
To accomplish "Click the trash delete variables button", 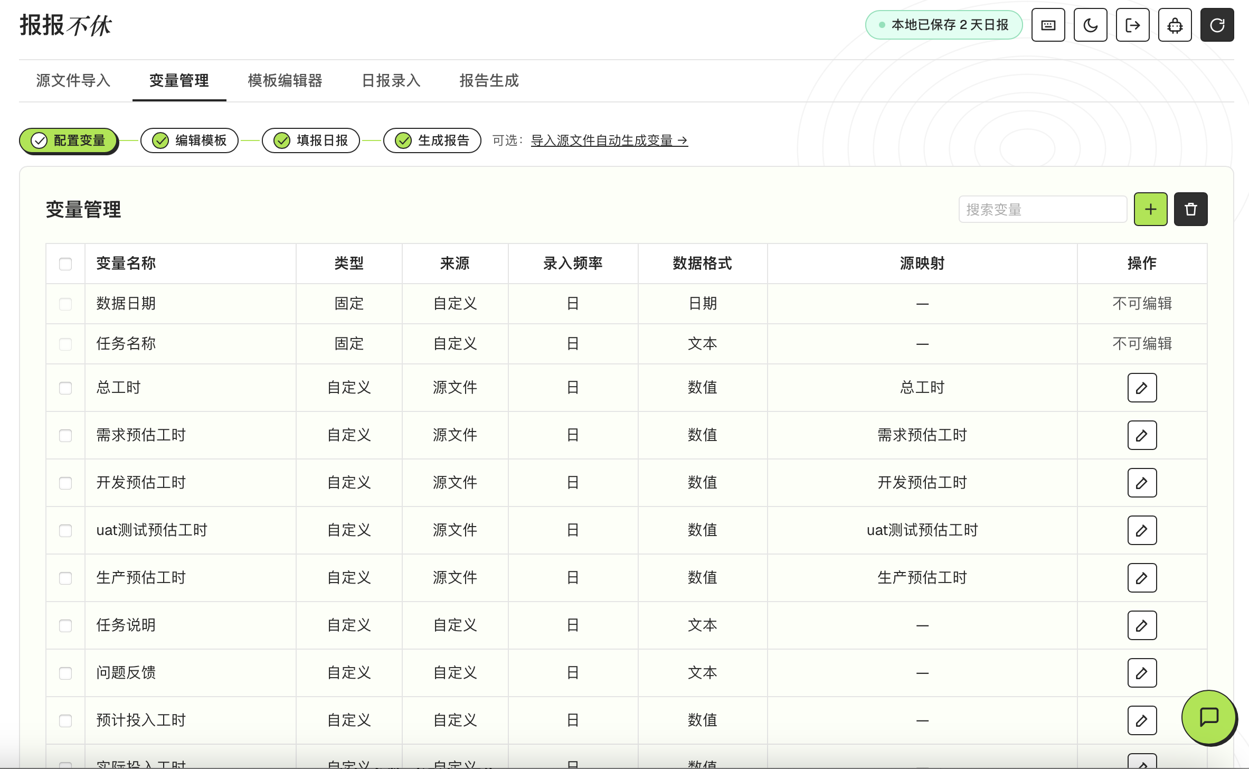I will coord(1190,209).
